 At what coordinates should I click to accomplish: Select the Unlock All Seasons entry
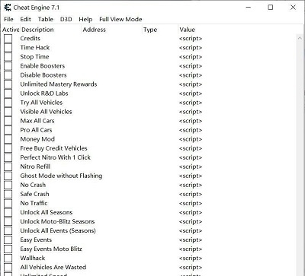coord(47,212)
